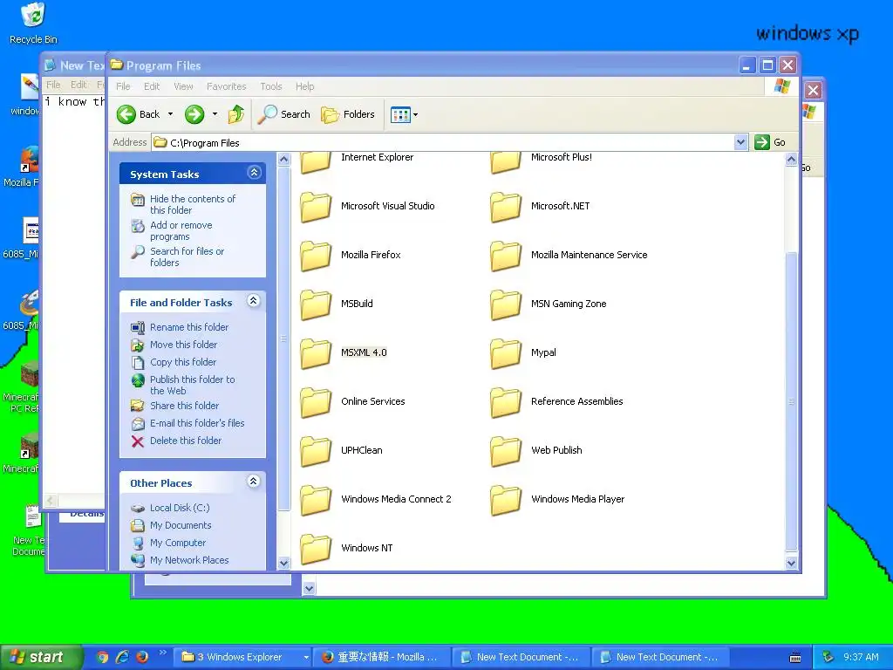
Task: Click the Go button
Action: tap(770, 142)
